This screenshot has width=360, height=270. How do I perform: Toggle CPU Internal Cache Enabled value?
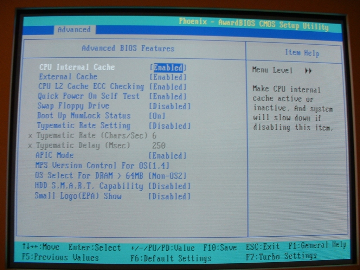[x=168, y=68]
